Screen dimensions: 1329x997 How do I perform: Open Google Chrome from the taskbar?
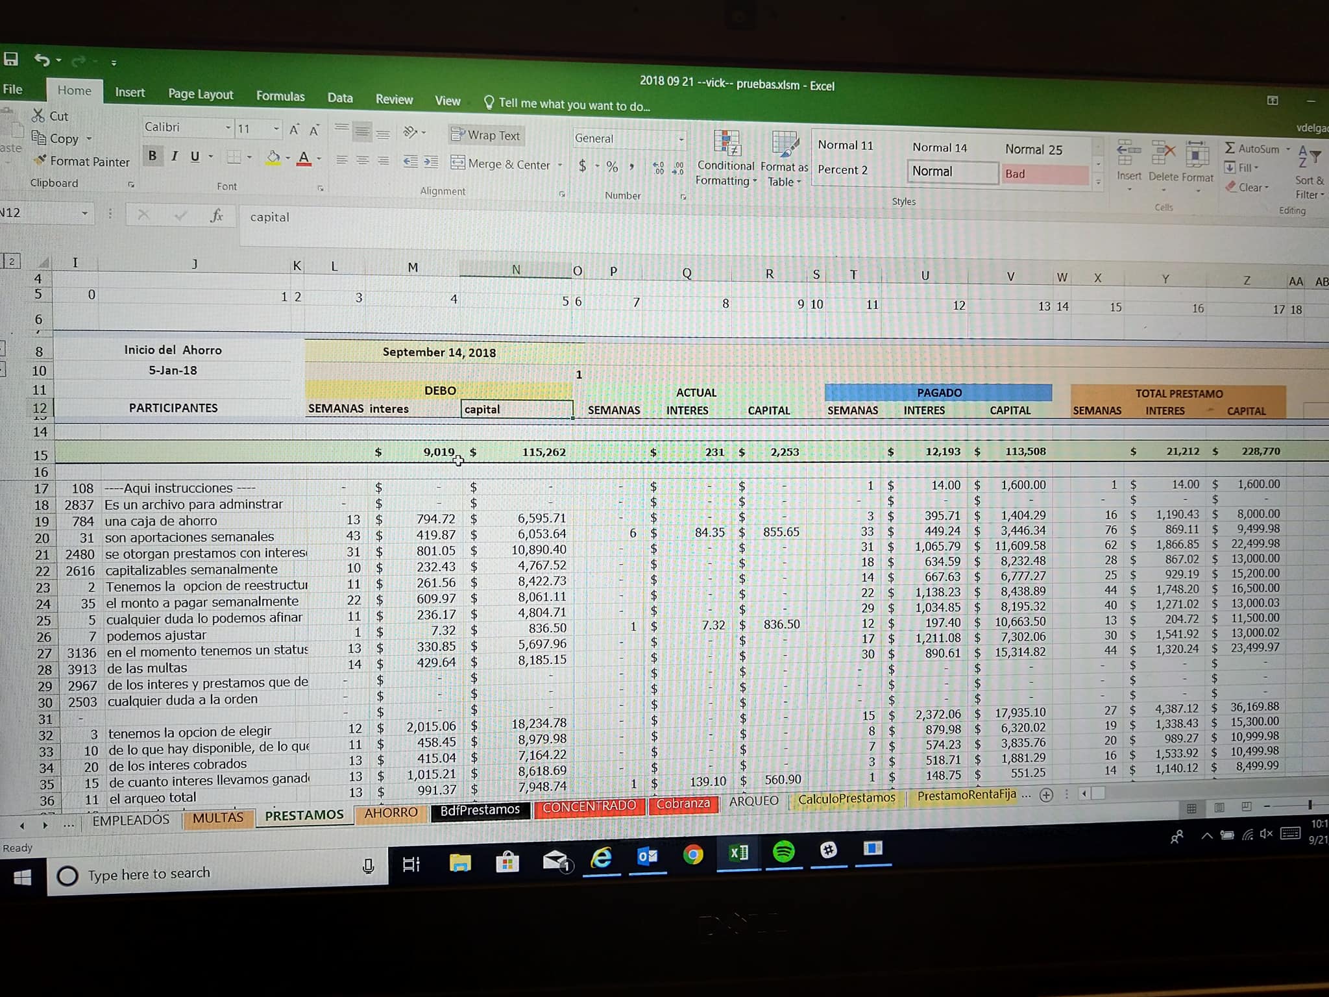click(x=693, y=854)
